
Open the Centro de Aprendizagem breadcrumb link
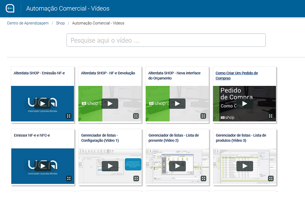click(28, 23)
